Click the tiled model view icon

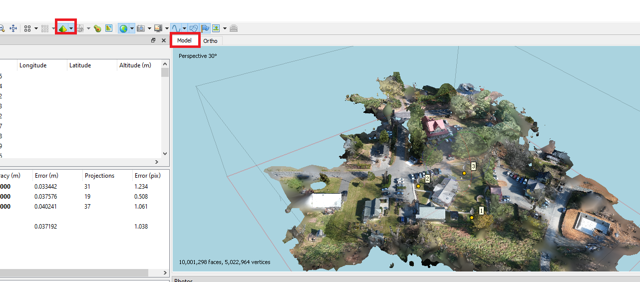coord(80,28)
